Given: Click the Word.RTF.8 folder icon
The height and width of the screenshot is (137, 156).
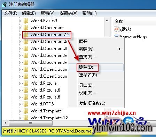Looking at the screenshot, I should click(26, 104).
